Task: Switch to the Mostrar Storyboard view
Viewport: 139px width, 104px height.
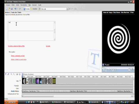Action: [x=28, y=74]
